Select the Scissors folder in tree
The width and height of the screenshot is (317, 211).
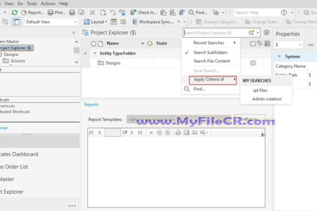click(18, 61)
